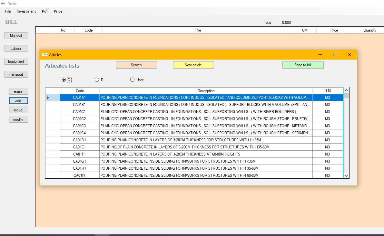Click the green Send to bill button

click(x=303, y=65)
